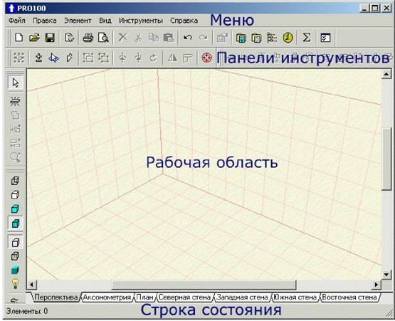The width and height of the screenshot is (395, 321).
Task: Select the arrow pointer tool in left panel
Action: [16, 83]
